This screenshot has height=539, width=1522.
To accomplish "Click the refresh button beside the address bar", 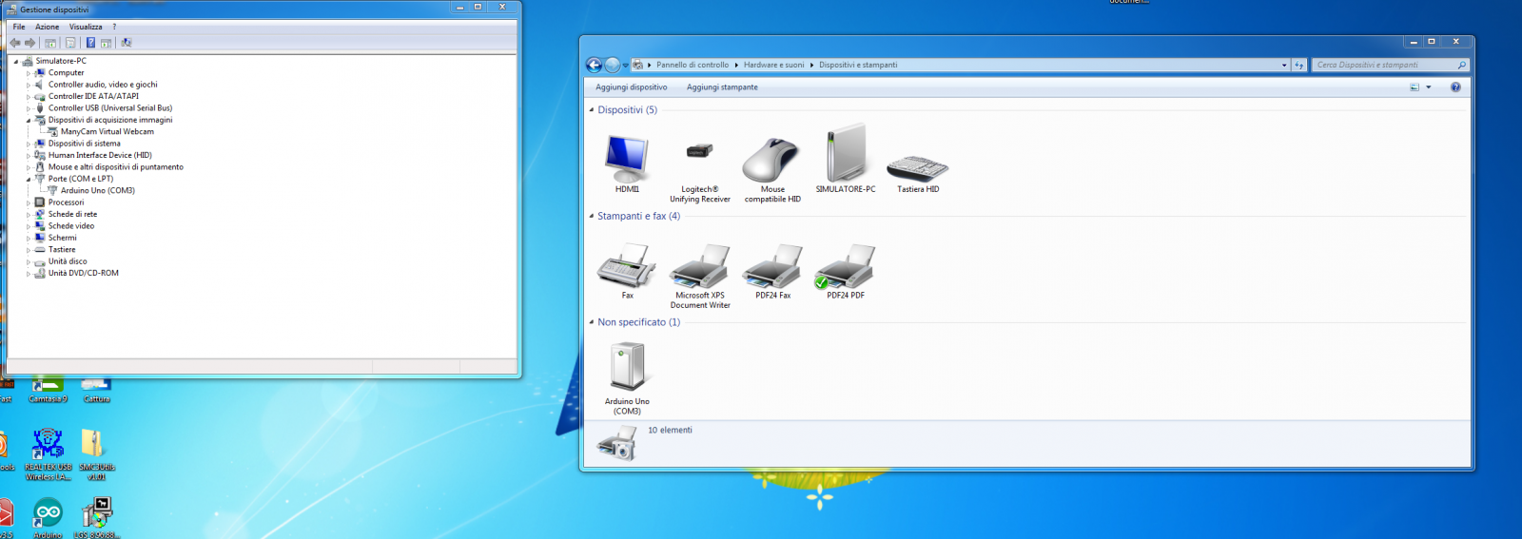I will click(1298, 65).
